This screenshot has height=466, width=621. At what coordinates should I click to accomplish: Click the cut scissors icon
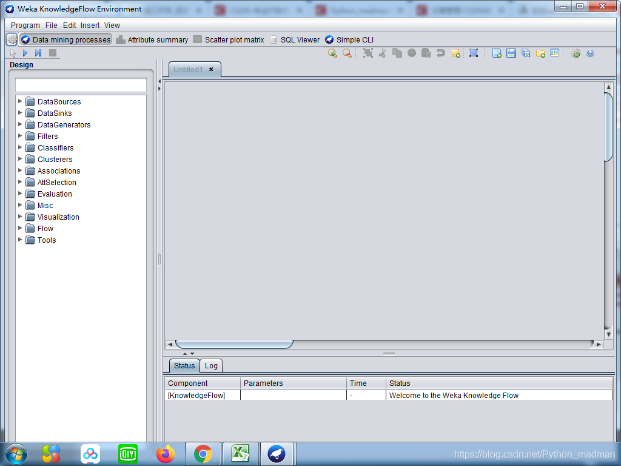(x=383, y=53)
